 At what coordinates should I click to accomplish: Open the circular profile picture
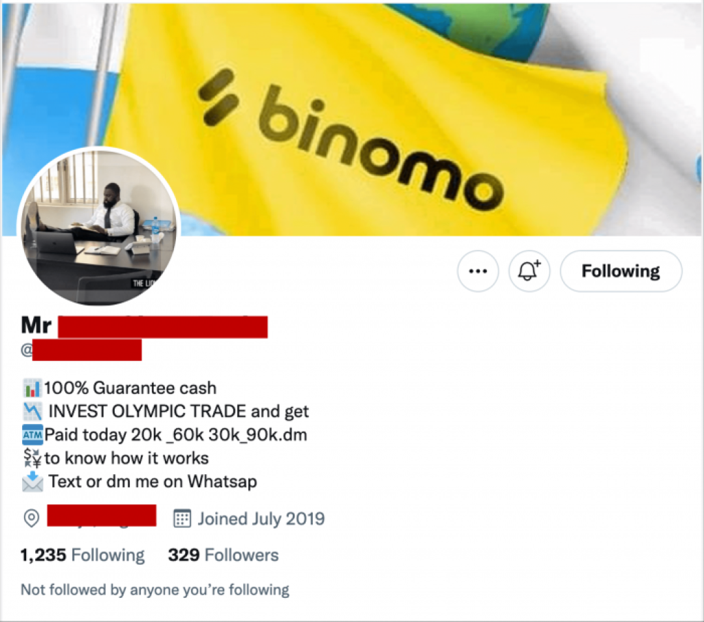pos(98,227)
